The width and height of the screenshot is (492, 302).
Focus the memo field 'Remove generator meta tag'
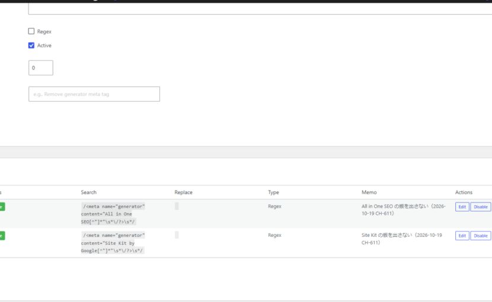(94, 94)
